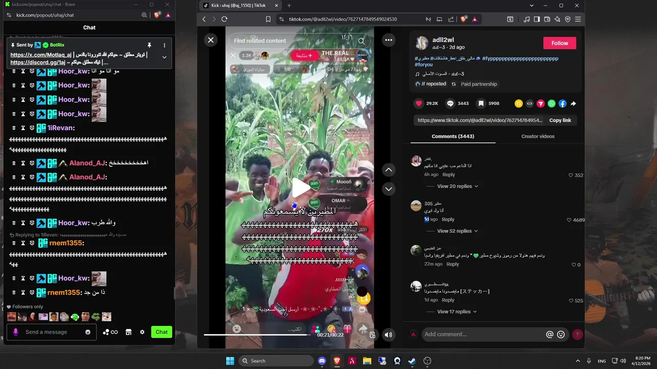The image size is (657, 369).
Task: Repost the video with yellow repost icon
Action: [x=518, y=104]
